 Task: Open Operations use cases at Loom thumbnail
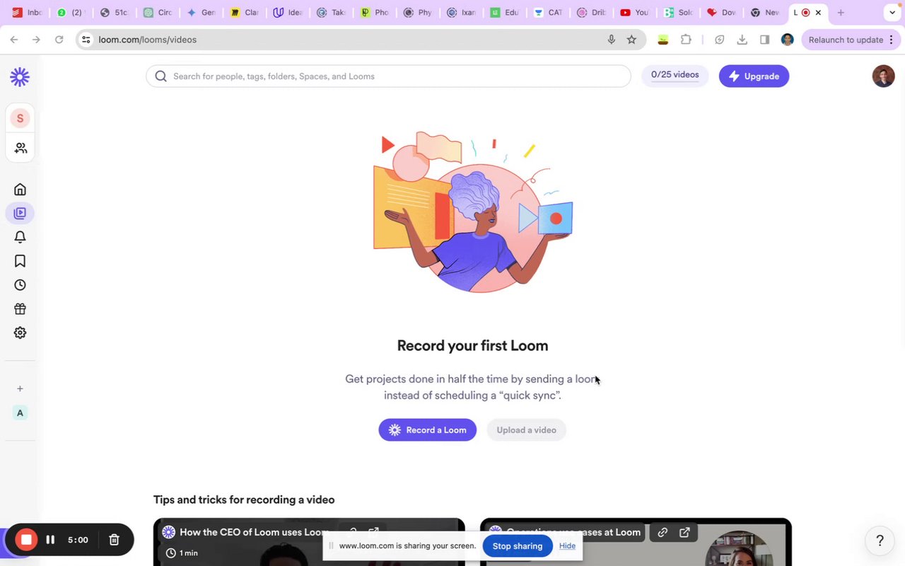[x=636, y=542]
